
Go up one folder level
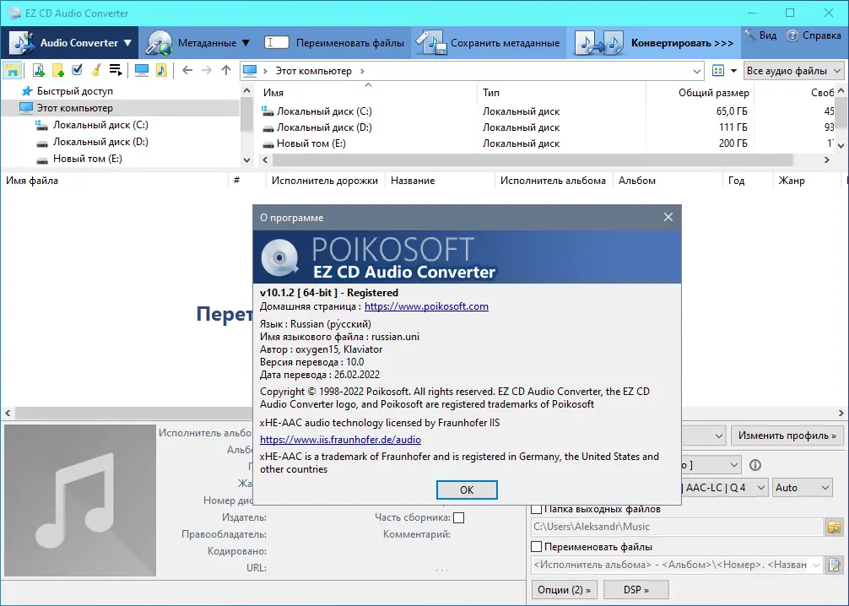click(x=226, y=70)
